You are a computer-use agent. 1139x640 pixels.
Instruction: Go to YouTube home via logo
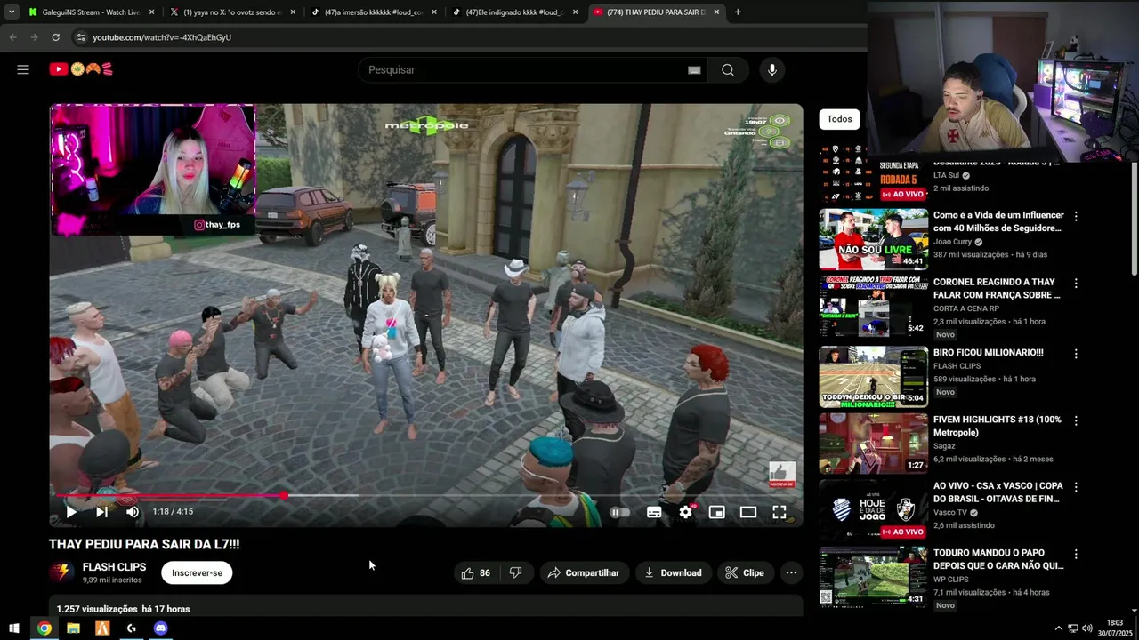pos(81,69)
